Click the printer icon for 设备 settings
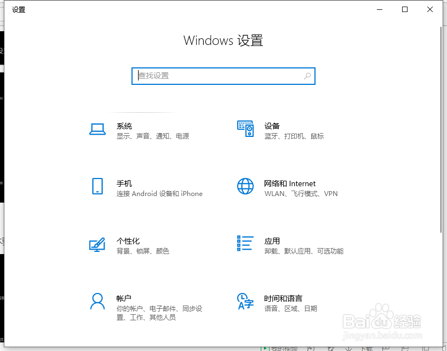Image resolution: width=447 pixels, height=351 pixels. click(x=245, y=129)
